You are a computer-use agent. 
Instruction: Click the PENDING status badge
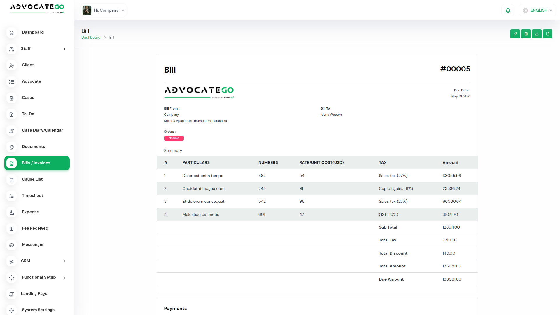click(x=174, y=138)
